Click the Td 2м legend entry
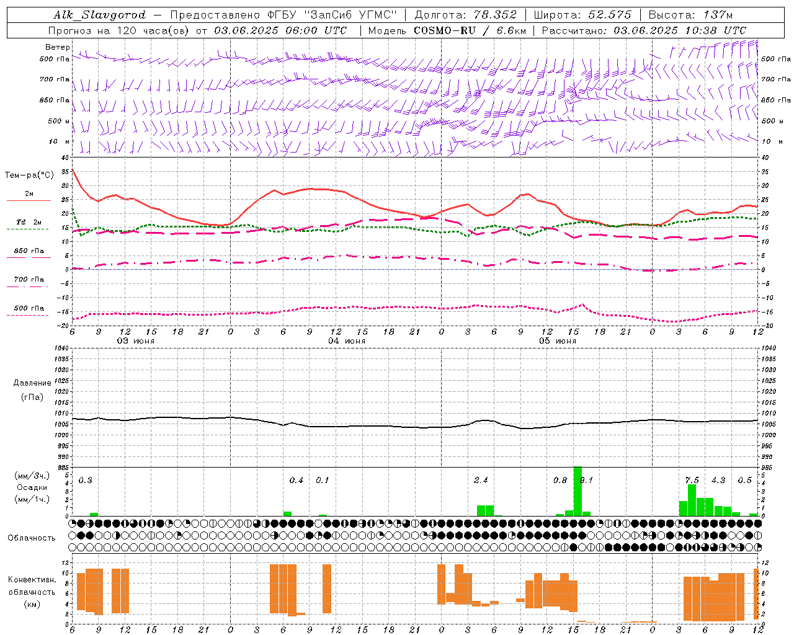 point(29,222)
